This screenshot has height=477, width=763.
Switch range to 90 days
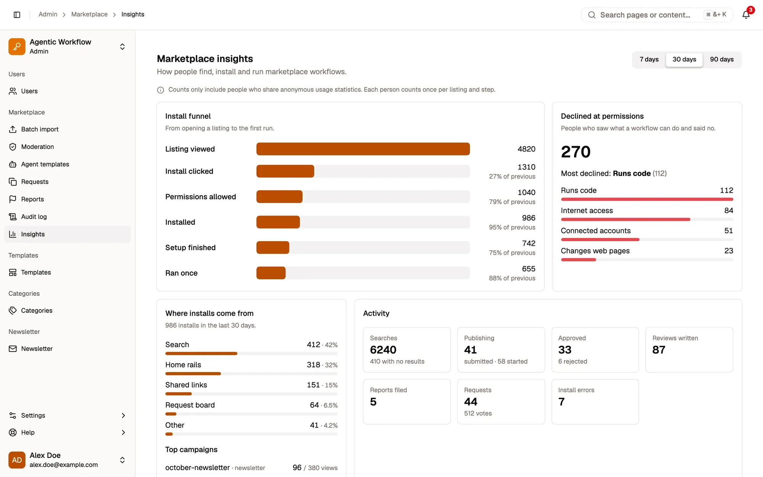pos(721,60)
